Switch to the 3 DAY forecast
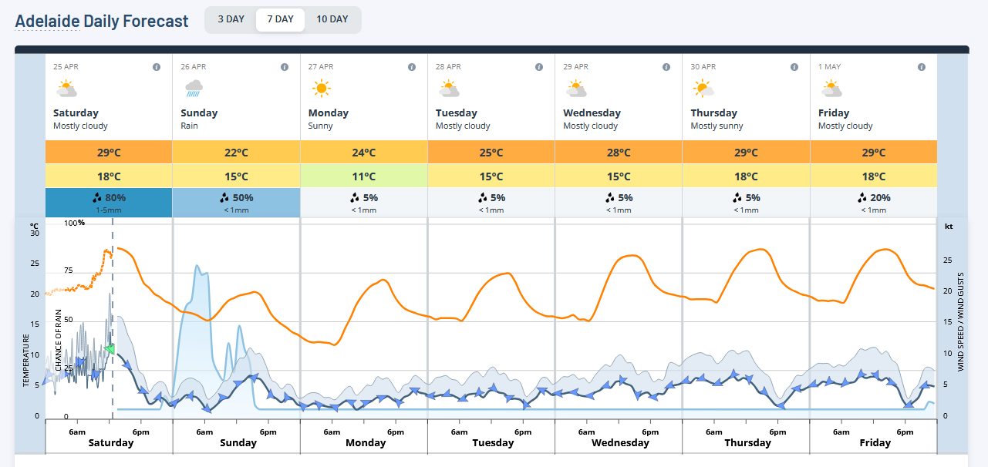The height and width of the screenshot is (467, 988). (231, 19)
